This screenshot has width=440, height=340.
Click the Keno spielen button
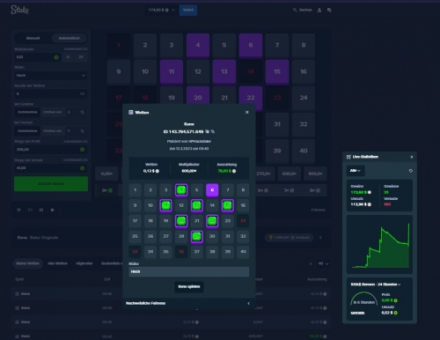(189, 286)
